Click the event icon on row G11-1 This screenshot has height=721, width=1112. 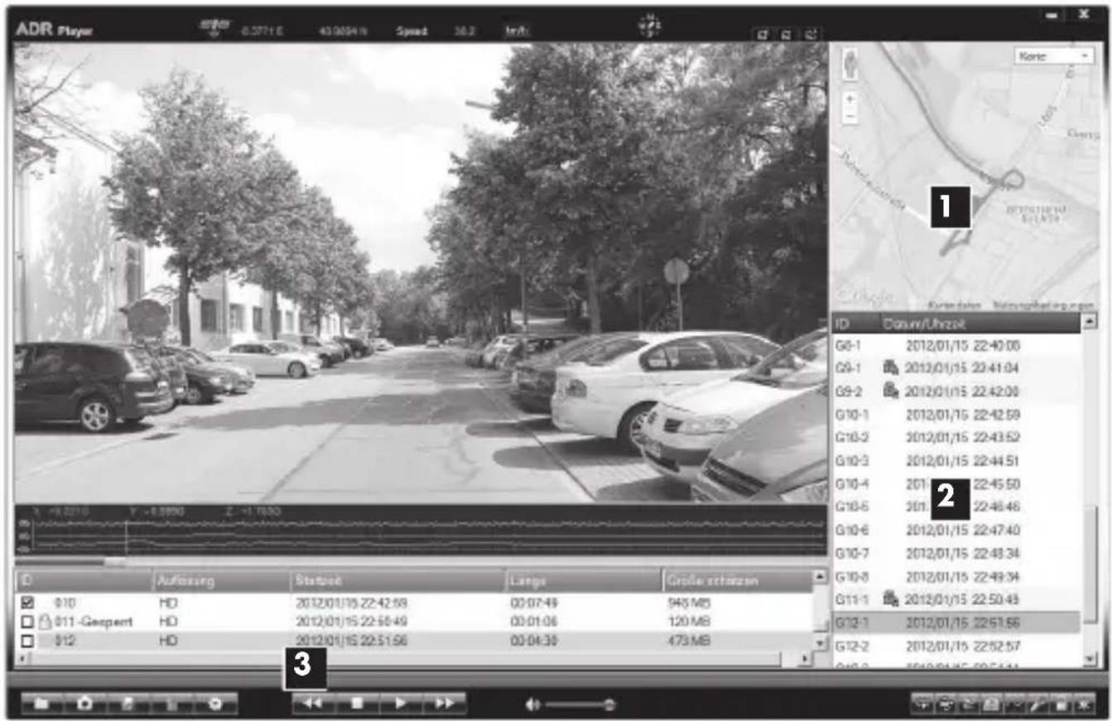point(890,598)
